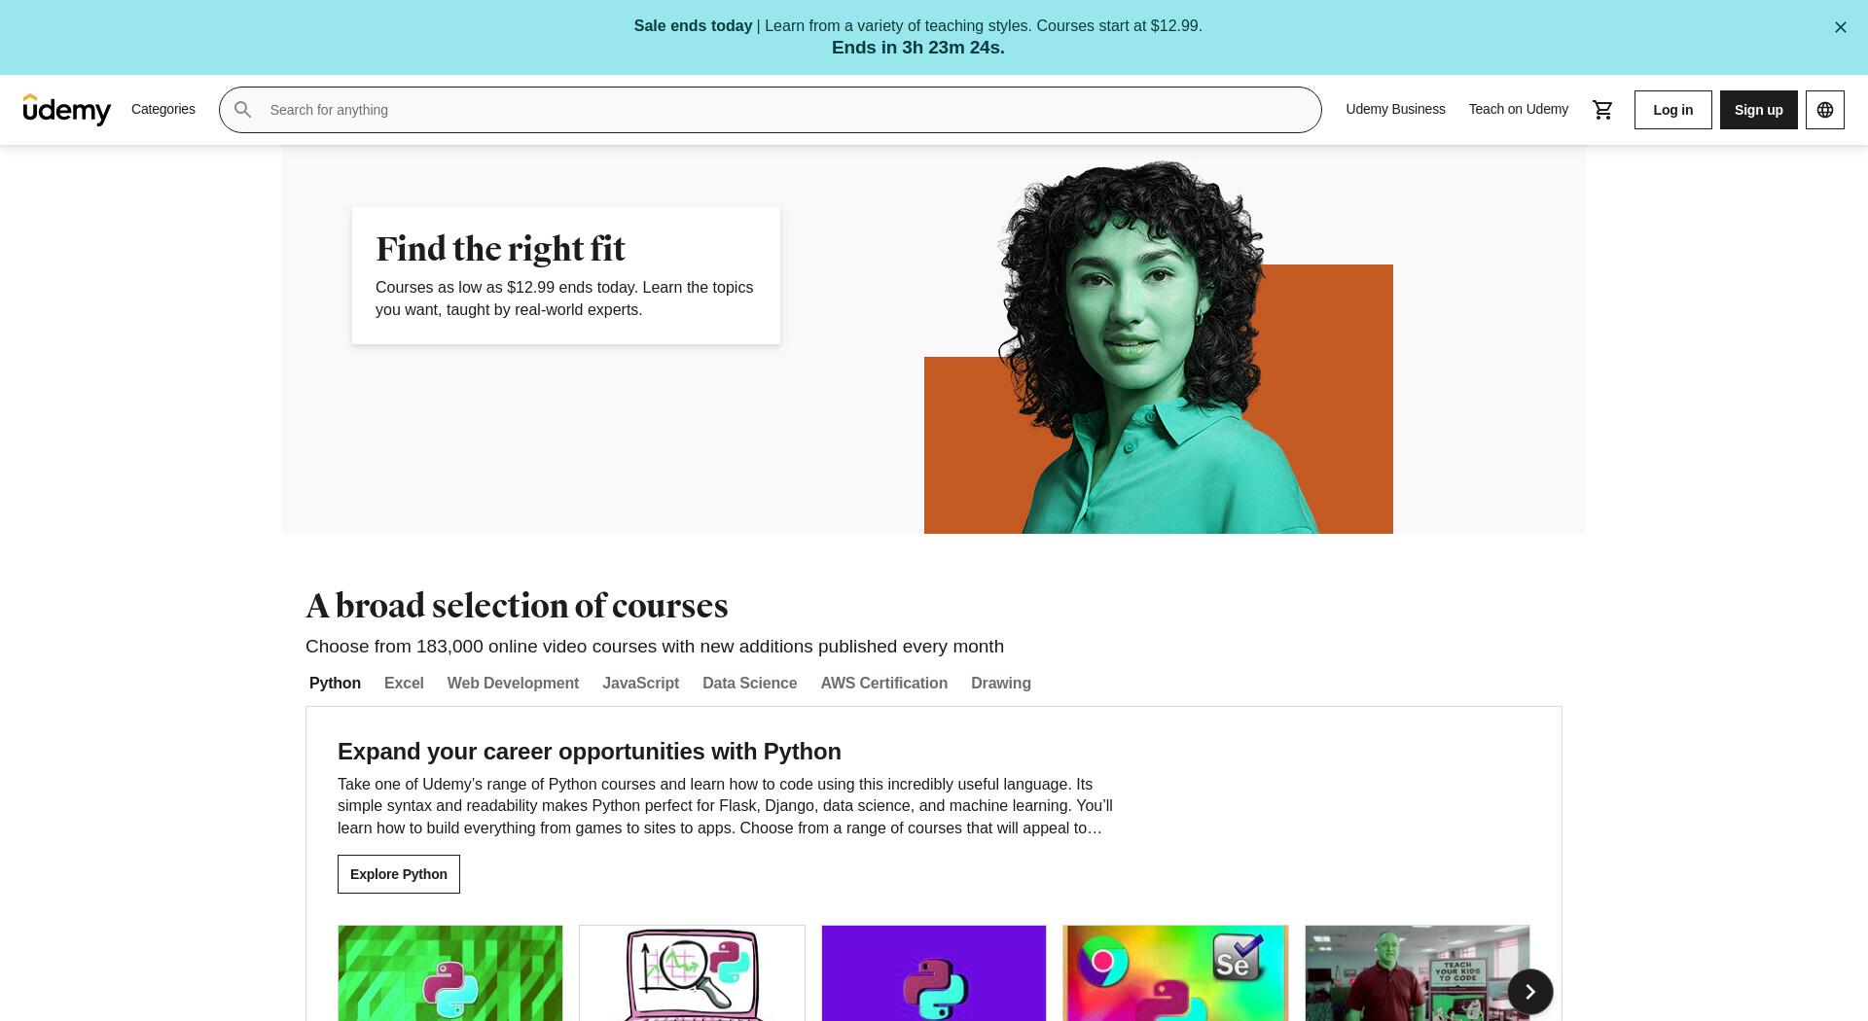Open the shopping cart icon
Screen dimensions: 1868x1021
click(x=1602, y=110)
